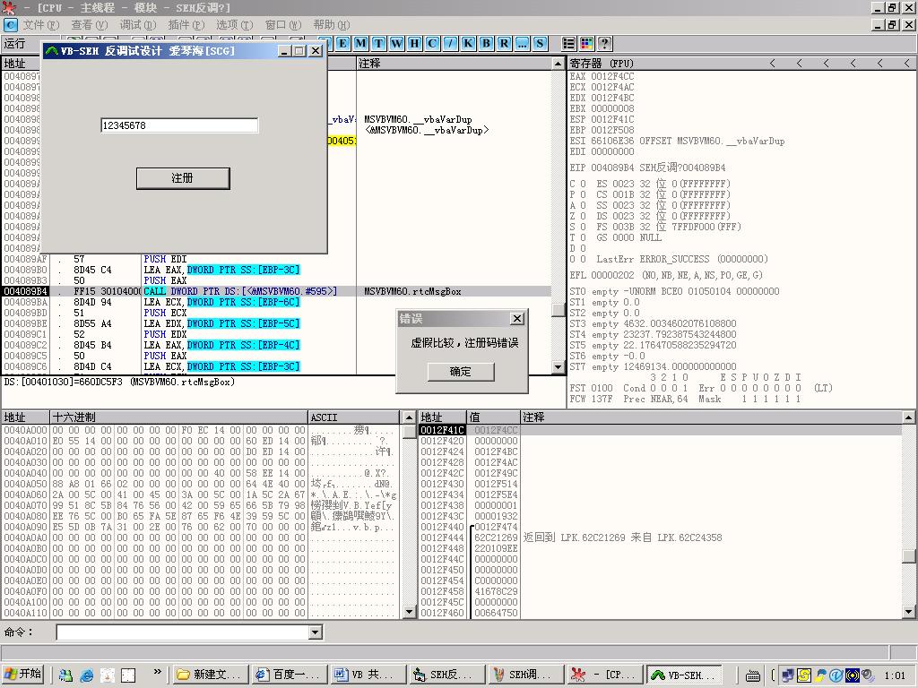The width and height of the screenshot is (918, 688).
Task: Click the taskbar clock showing 1:01
Action: coord(896,675)
